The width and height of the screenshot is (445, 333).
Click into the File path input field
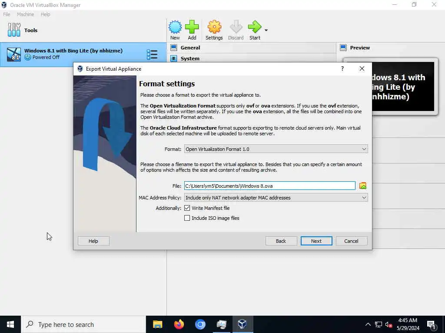coord(269,186)
